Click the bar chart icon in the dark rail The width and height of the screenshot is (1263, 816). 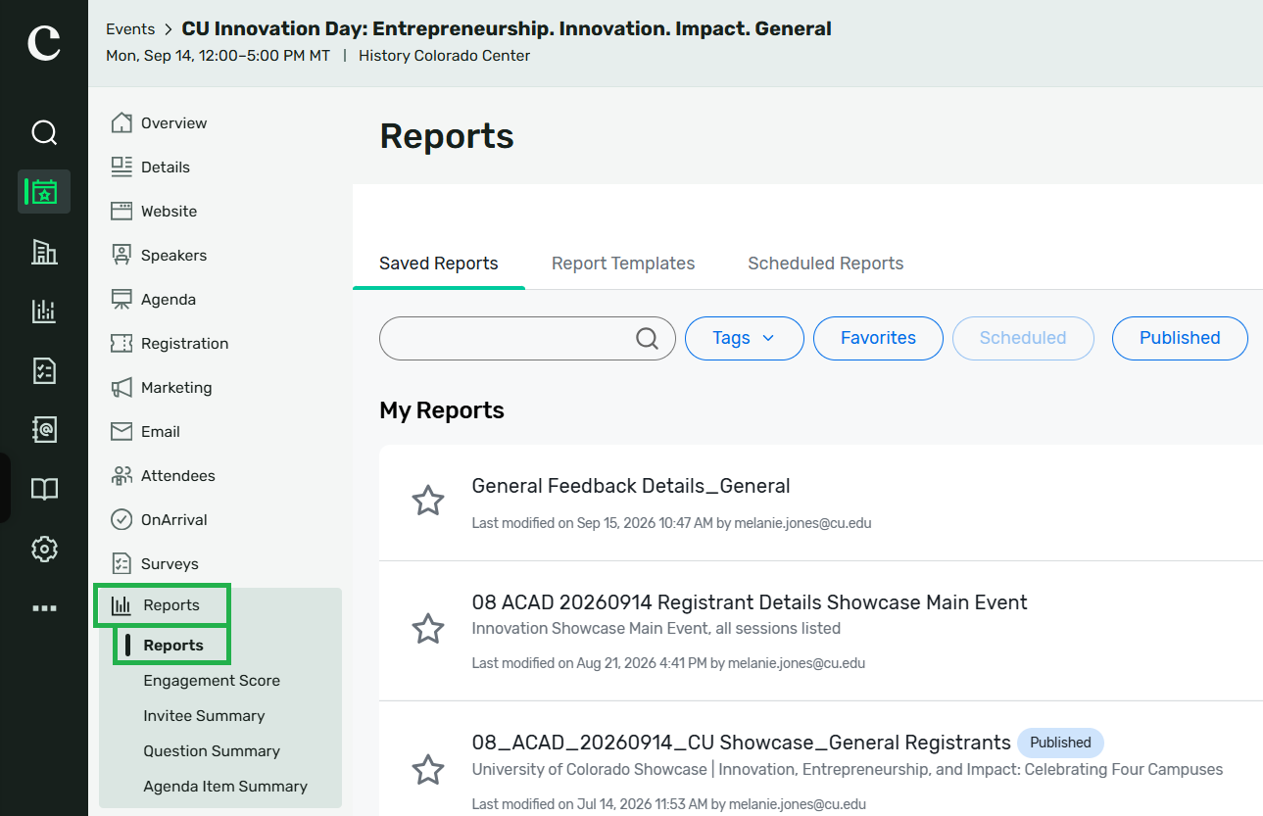[44, 312]
